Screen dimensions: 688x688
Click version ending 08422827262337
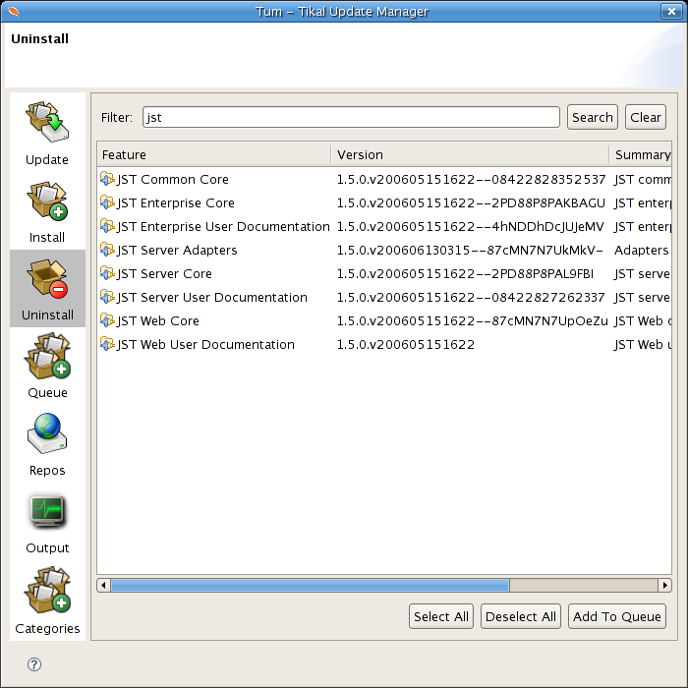tap(471, 297)
